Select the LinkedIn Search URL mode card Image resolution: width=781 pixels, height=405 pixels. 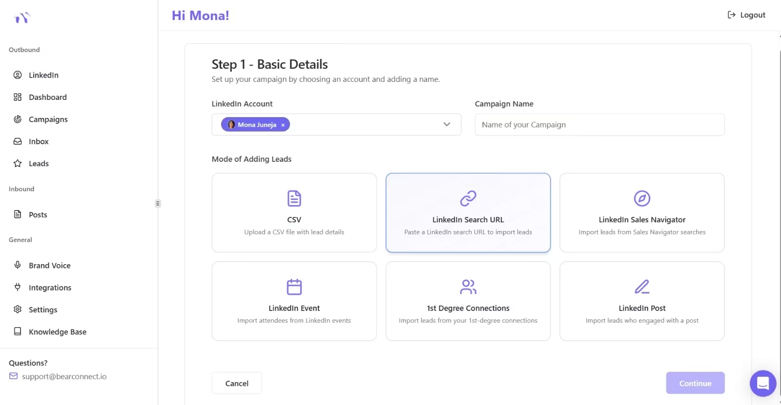pyautogui.click(x=468, y=212)
